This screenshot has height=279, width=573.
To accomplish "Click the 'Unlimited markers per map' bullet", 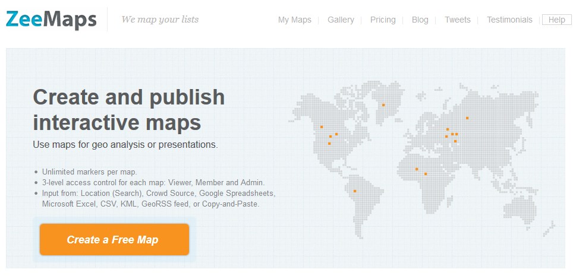I will [89, 172].
